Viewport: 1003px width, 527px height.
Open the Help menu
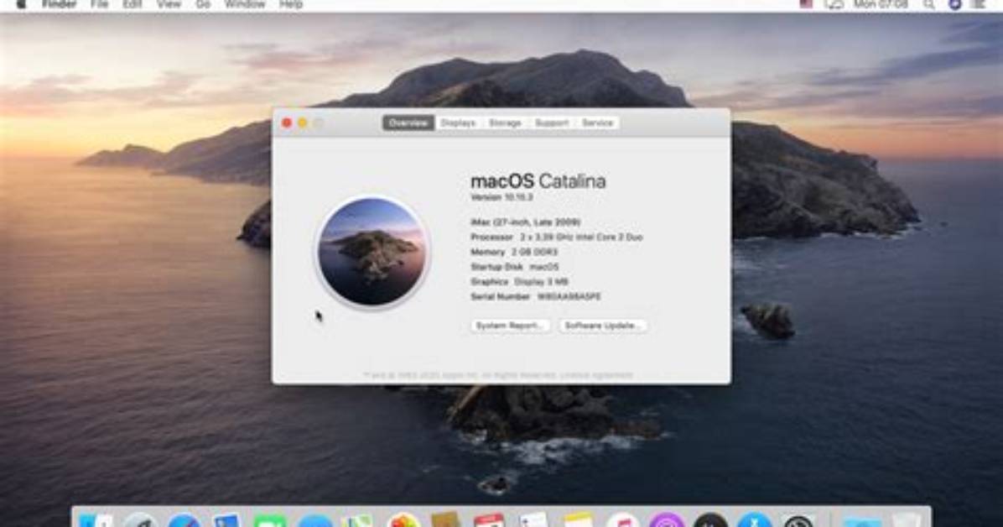click(x=291, y=4)
